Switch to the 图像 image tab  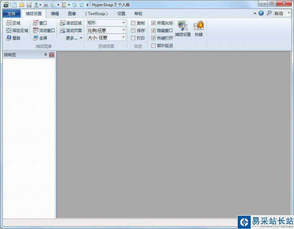(x=72, y=13)
